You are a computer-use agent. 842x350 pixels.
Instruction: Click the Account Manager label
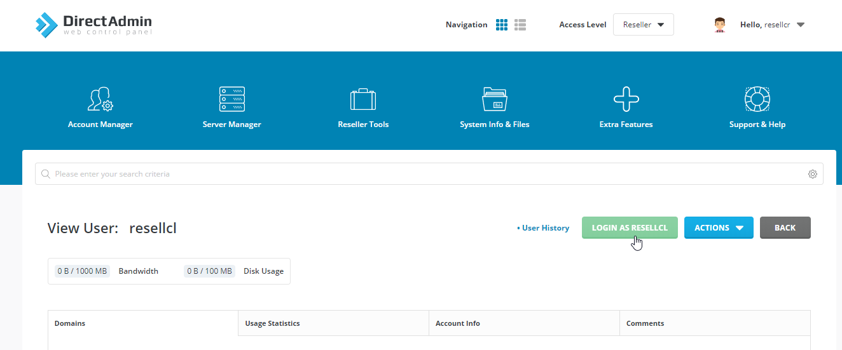(100, 125)
